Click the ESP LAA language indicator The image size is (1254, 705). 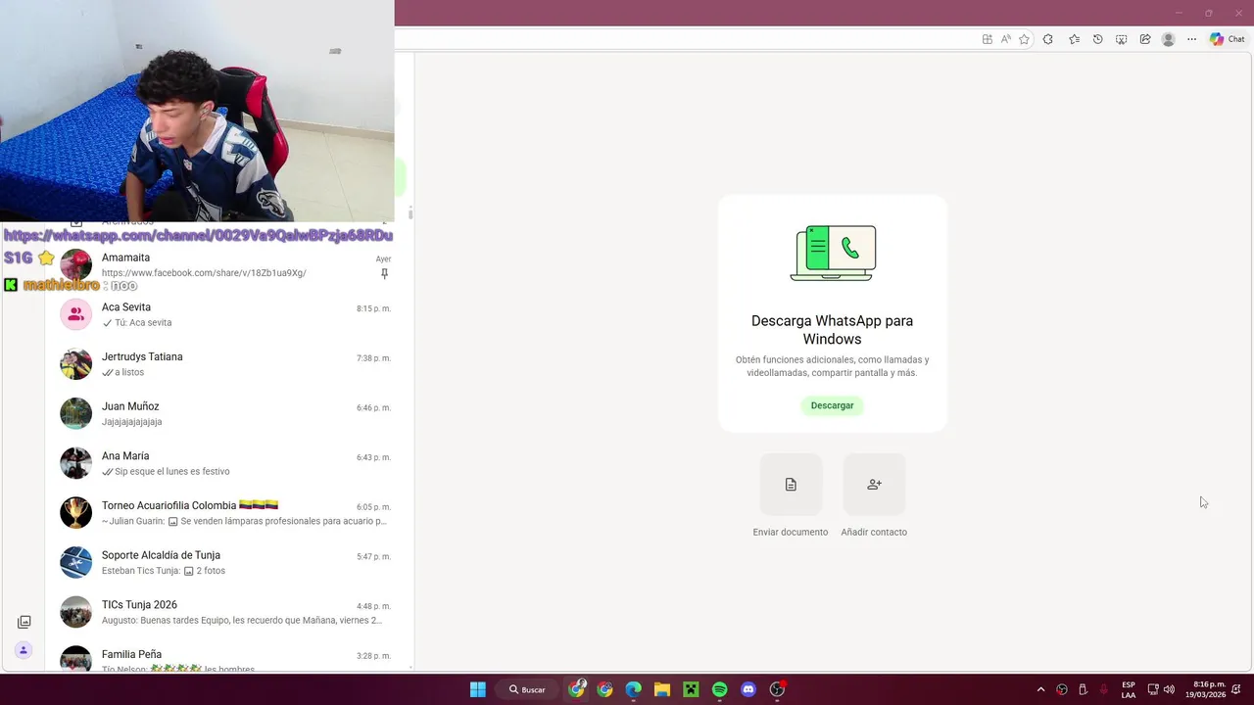[1129, 689]
